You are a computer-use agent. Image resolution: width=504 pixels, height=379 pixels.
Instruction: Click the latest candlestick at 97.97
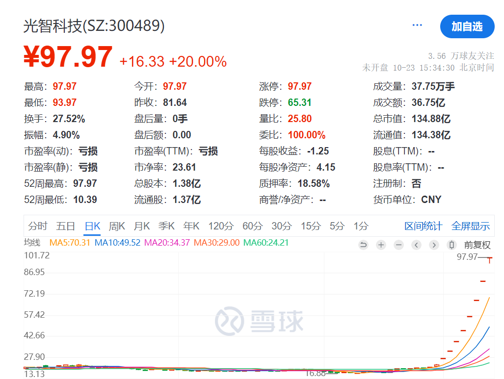[x=490, y=259]
